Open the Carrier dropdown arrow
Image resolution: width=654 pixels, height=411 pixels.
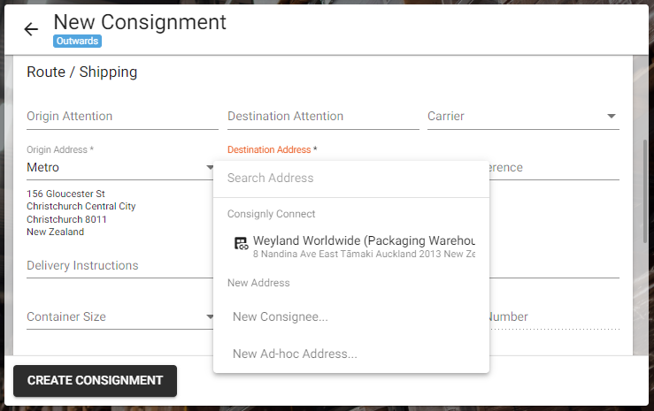(x=611, y=116)
